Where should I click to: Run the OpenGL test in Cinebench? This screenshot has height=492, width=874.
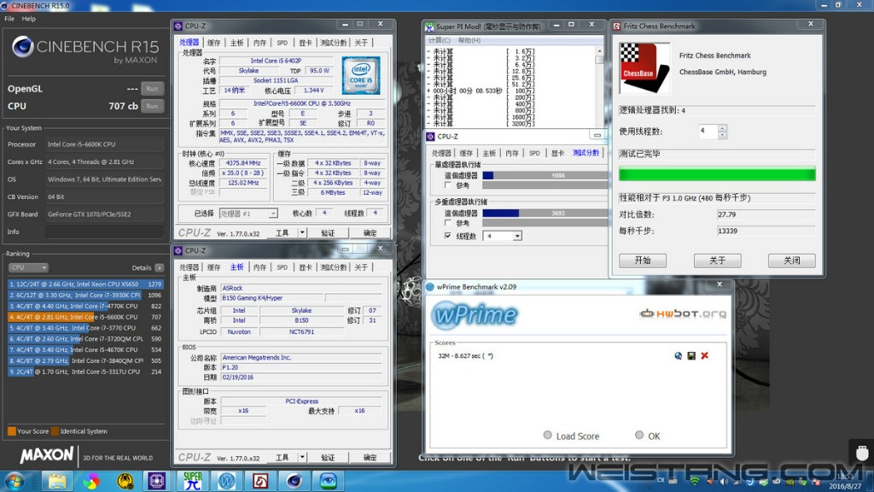click(x=152, y=89)
